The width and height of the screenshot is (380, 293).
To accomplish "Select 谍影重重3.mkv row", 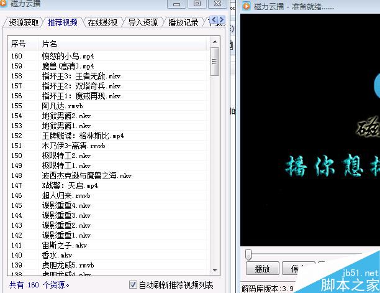I will pos(108,215).
